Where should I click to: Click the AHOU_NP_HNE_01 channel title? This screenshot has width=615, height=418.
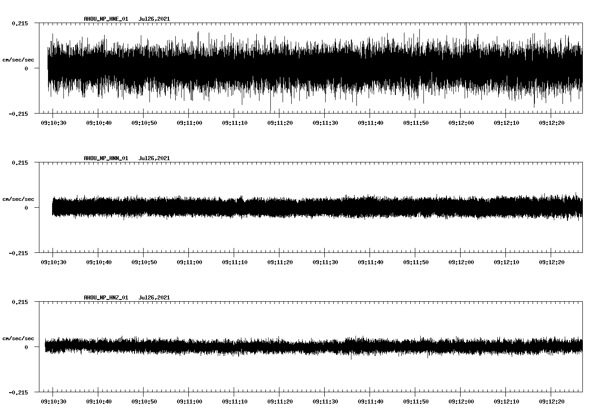(x=106, y=19)
